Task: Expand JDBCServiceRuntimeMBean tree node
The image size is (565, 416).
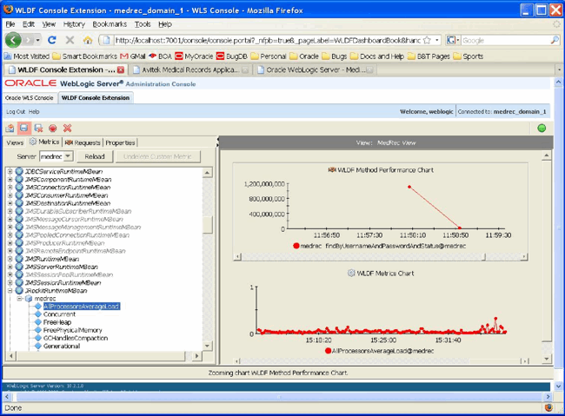Action: coord(10,171)
